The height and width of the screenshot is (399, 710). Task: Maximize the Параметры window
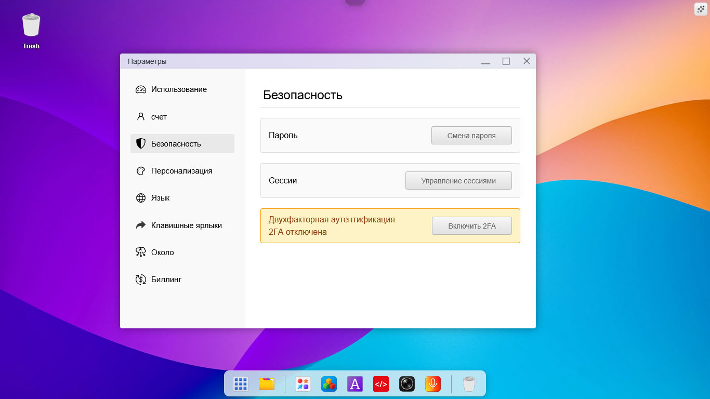(x=506, y=61)
